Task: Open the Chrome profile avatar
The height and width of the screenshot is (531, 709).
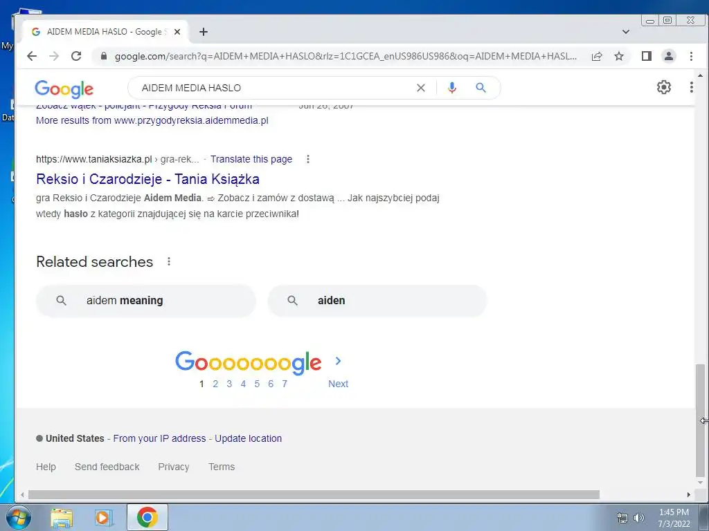Action: [669, 56]
